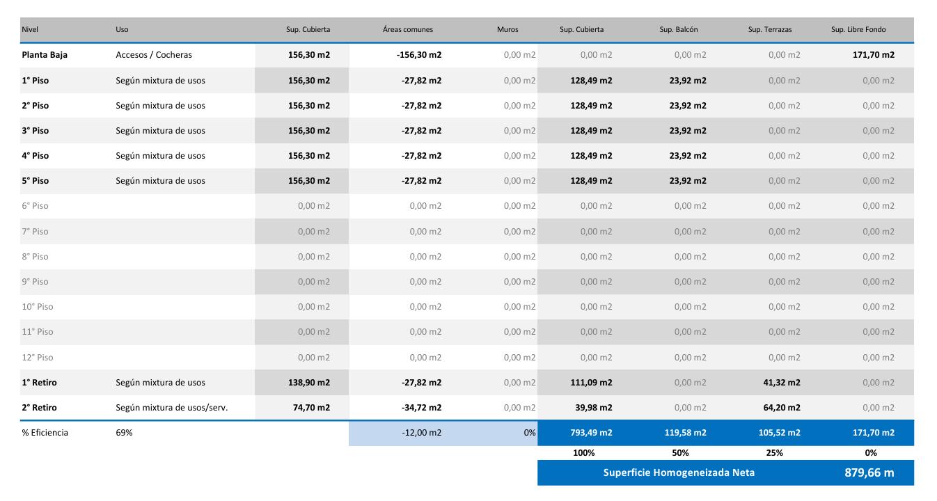Click the Accesos / Cocheras cell
The image size is (937, 501).
[x=154, y=55]
